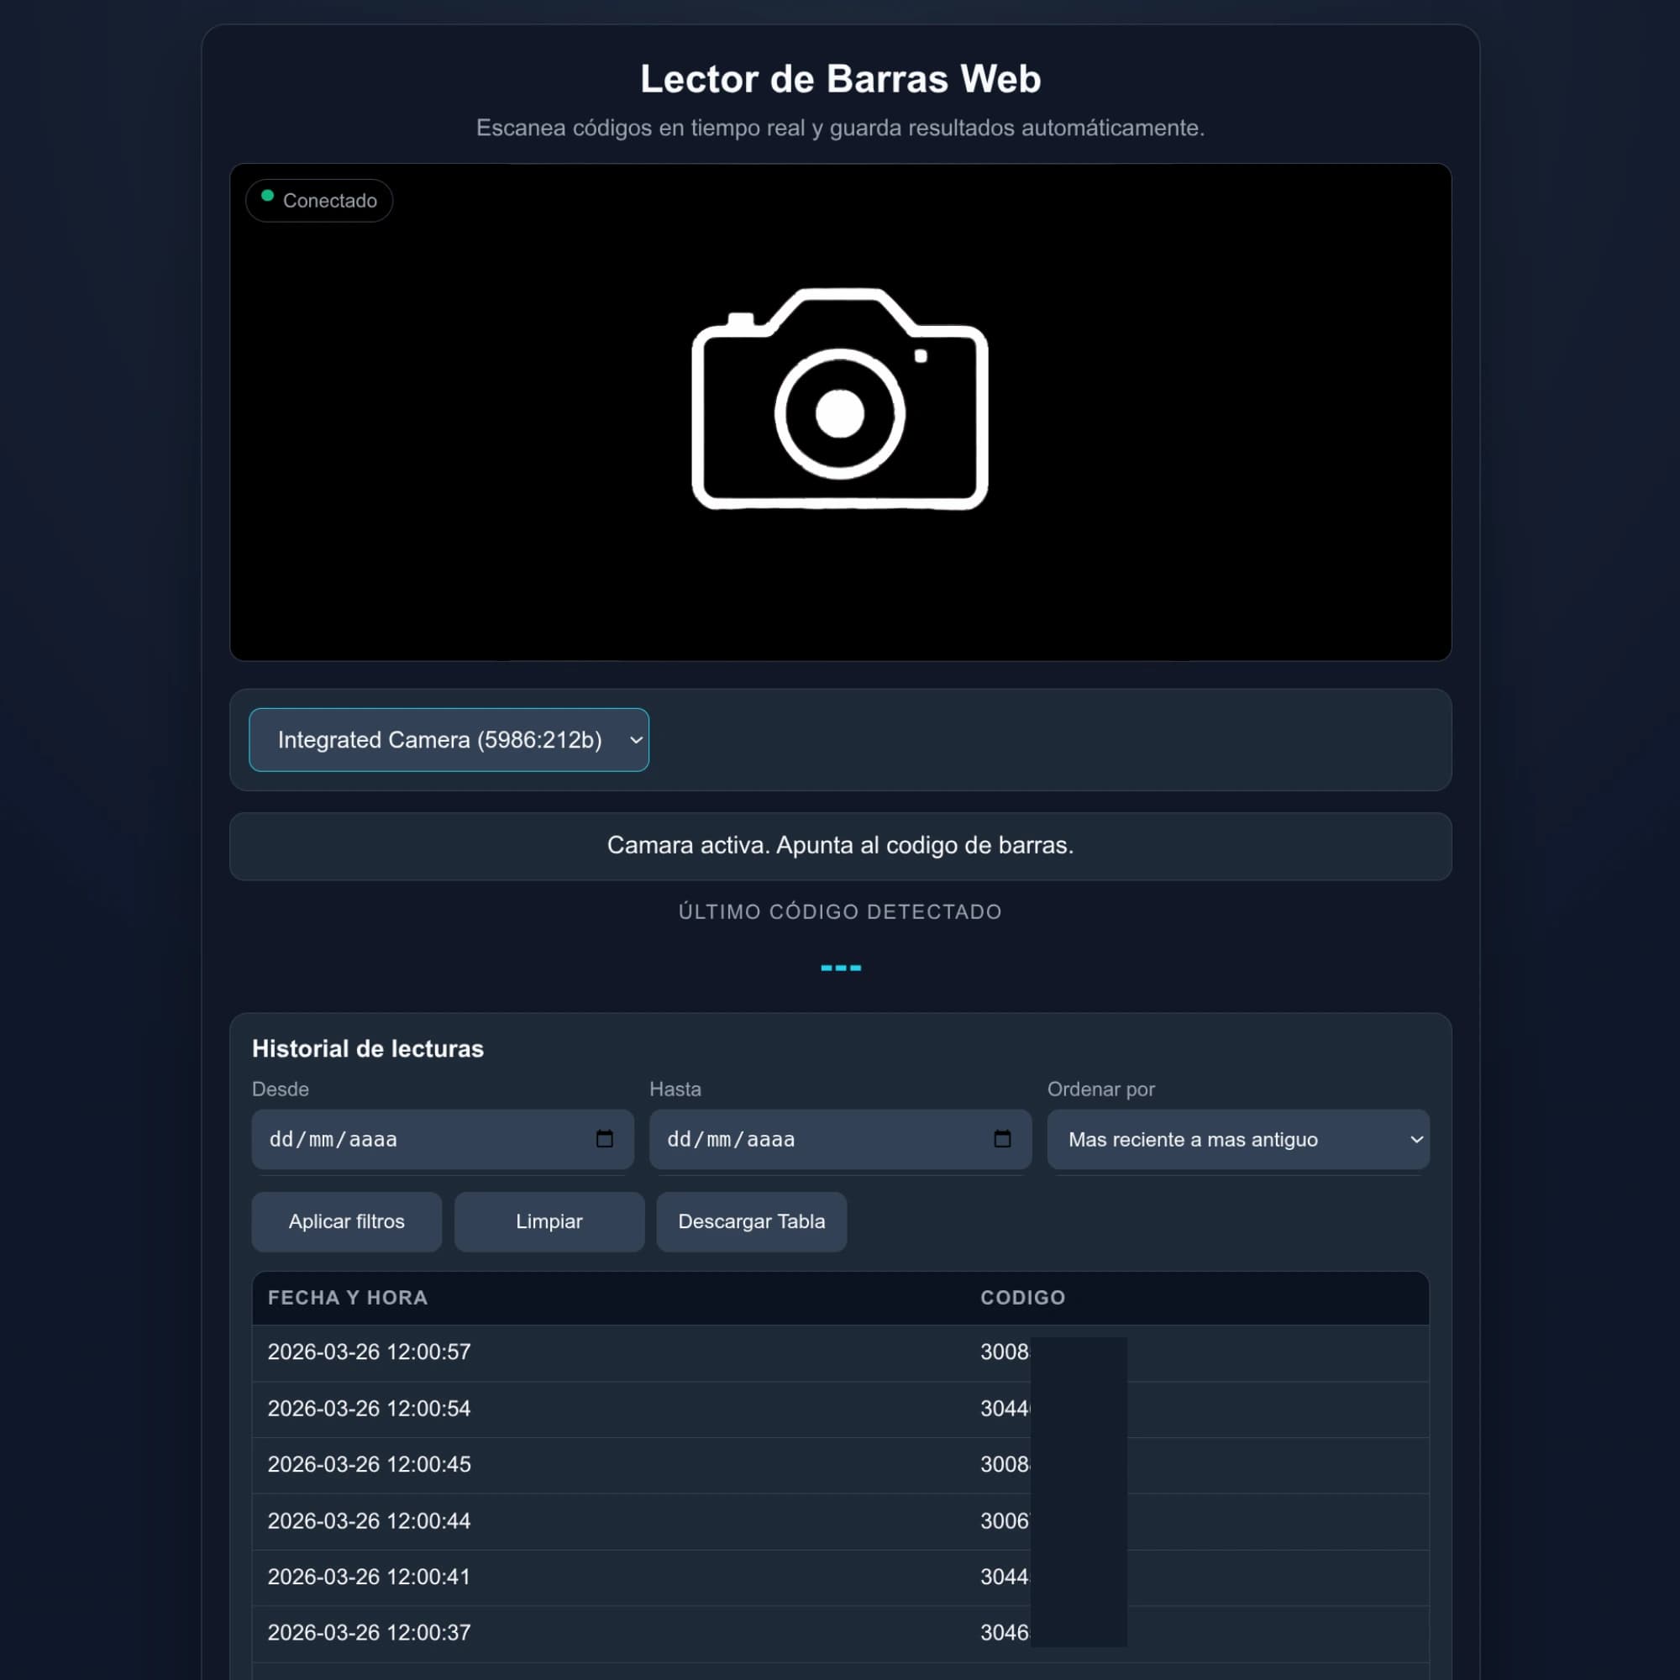Click the FECHA Y HORA column header
The image size is (1680, 1680).
point(348,1298)
